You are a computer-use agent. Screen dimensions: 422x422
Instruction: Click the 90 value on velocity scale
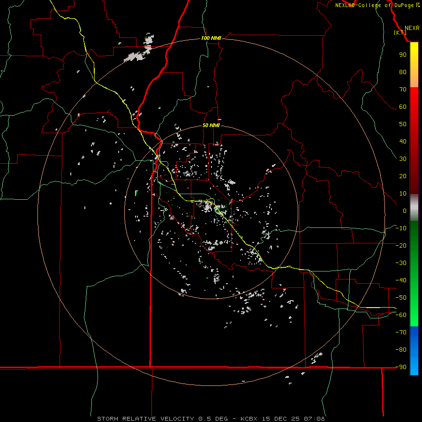[x=403, y=55]
